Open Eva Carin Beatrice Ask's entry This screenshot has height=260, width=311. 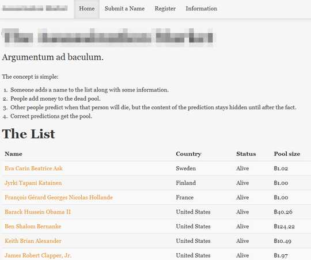(x=33, y=169)
